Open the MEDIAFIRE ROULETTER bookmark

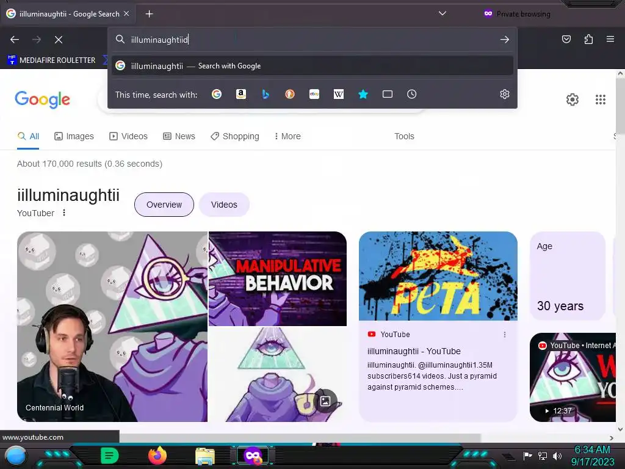52,60
